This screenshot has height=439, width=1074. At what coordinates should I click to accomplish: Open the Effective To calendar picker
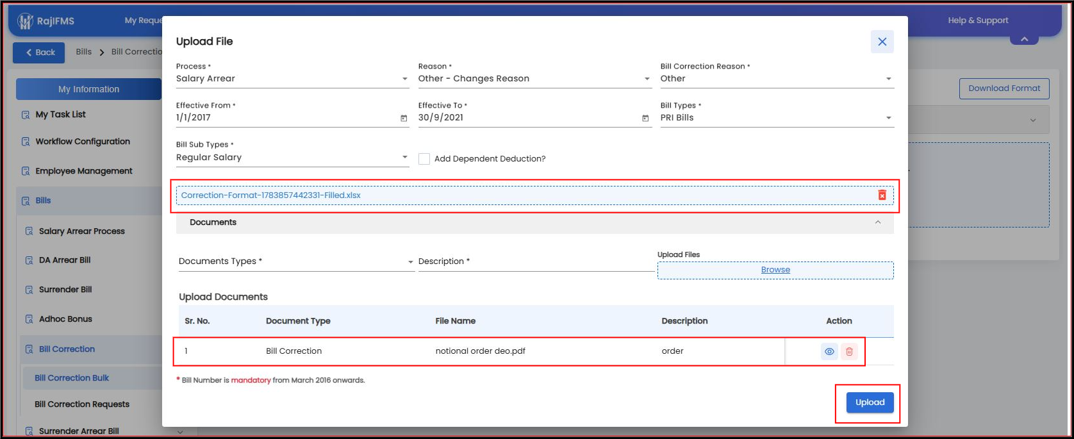(x=645, y=118)
